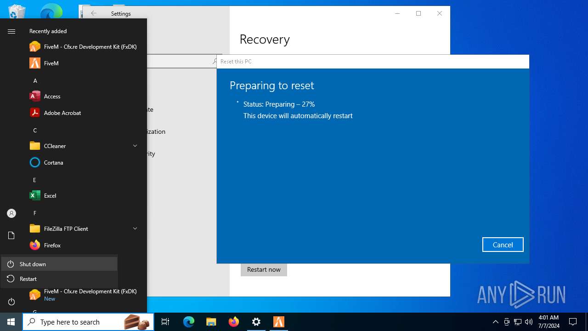Open Task View on the taskbar
The width and height of the screenshot is (588, 331).
pos(165,322)
